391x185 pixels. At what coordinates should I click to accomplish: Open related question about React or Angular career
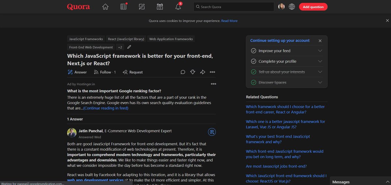[285, 109]
